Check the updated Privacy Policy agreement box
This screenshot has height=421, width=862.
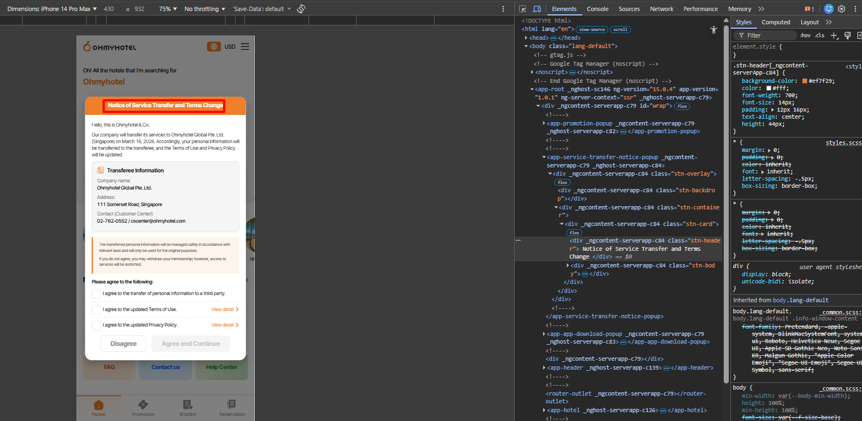point(96,325)
